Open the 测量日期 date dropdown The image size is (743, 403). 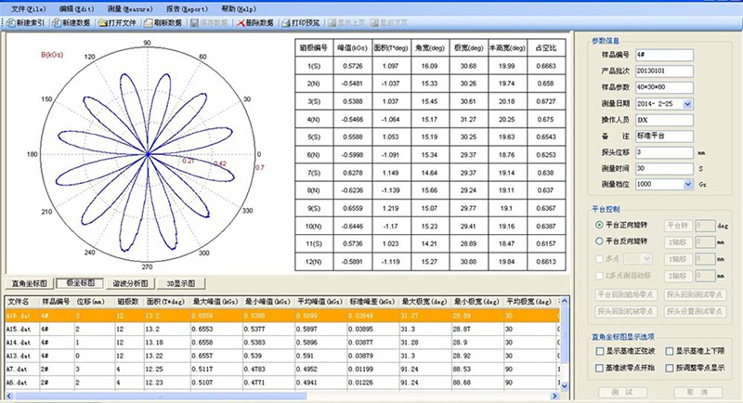(x=687, y=104)
